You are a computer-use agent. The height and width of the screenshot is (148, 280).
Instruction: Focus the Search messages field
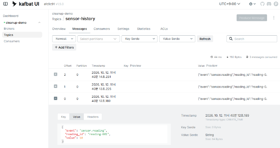(252, 39)
